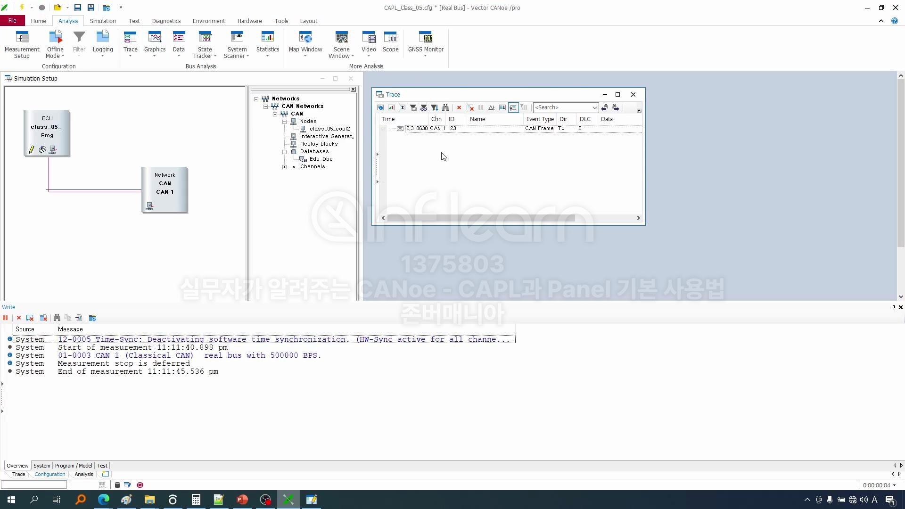905x509 pixels.
Task: Select the class_05_capl2 node in the tree
Action: tap(329, 129)
